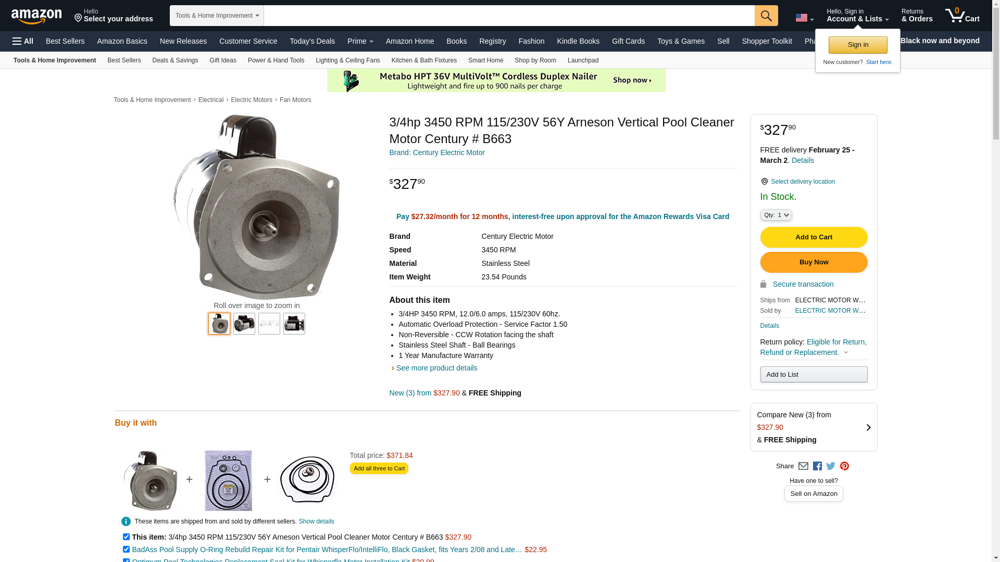Click the Add to Cart button
Screen dimensions: 1000x562
tap(814, 237)
